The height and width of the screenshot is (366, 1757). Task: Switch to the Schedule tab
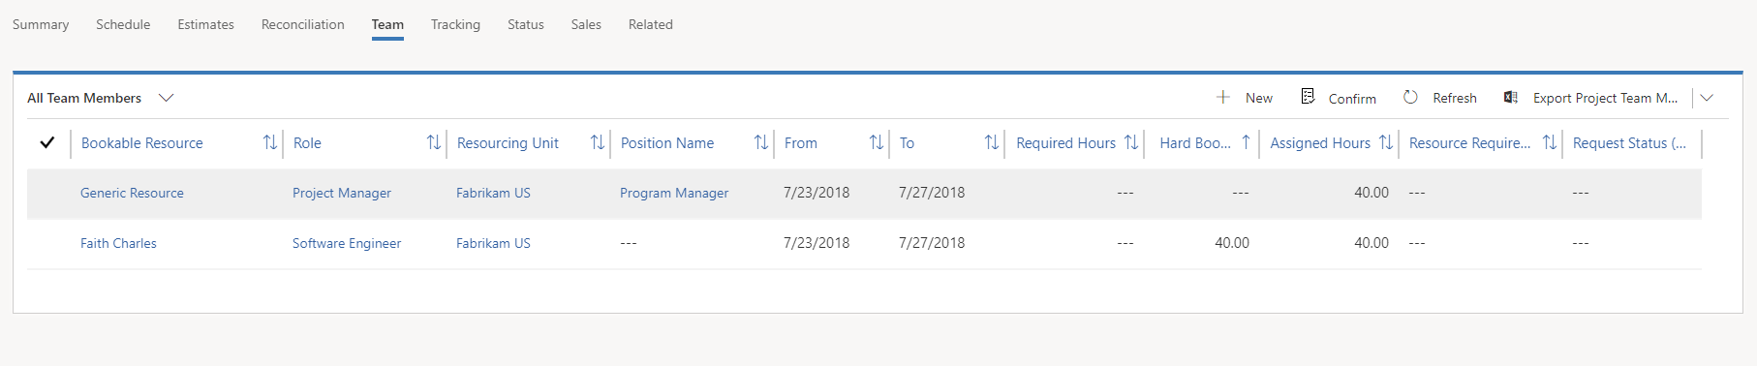(x=123, y=24)
